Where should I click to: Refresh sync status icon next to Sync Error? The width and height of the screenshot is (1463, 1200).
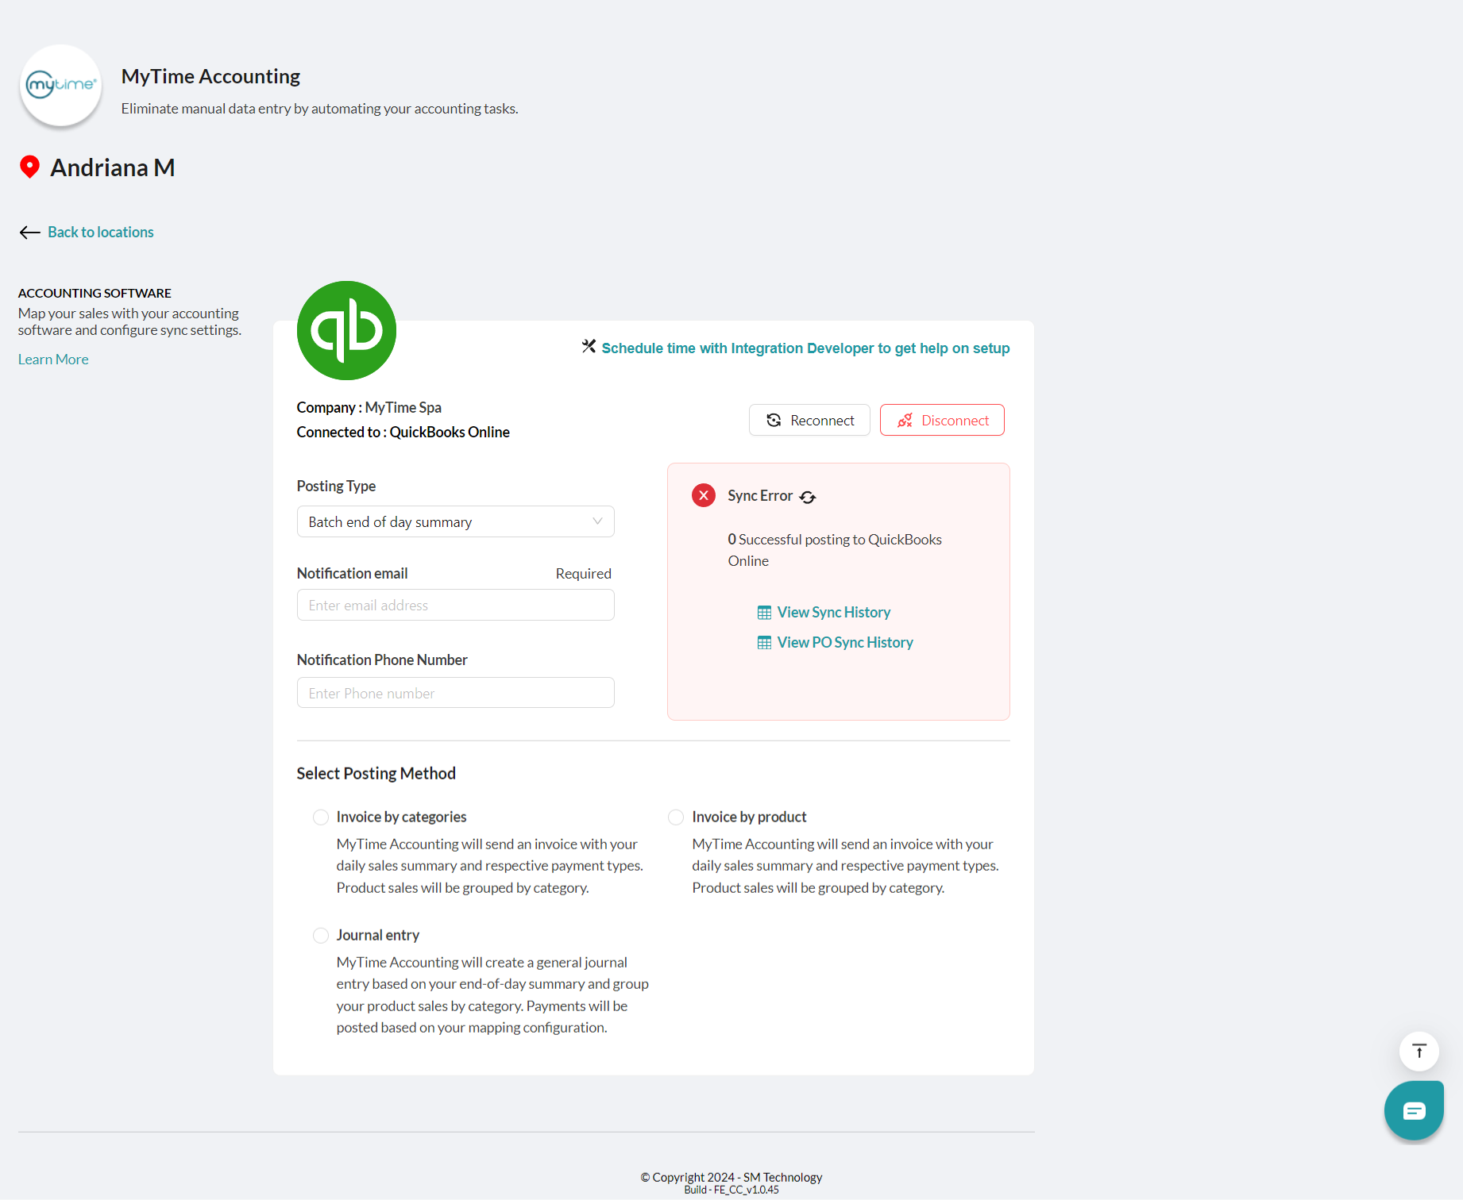point(808,497)
